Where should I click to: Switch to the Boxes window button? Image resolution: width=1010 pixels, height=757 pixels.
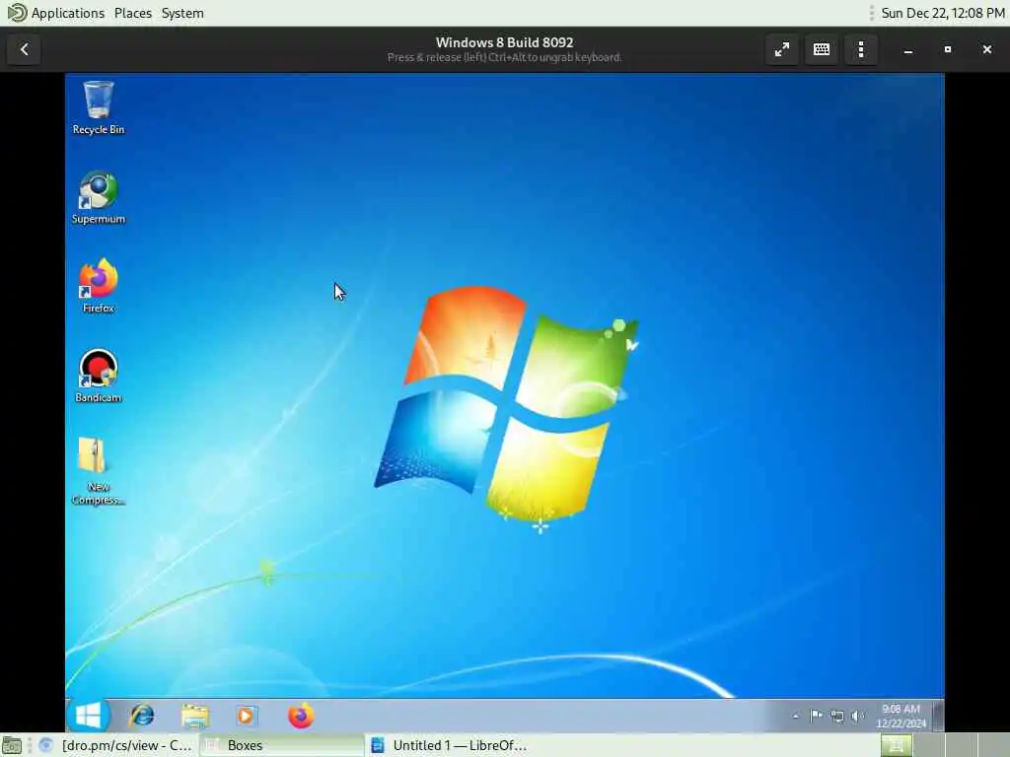point(281,745)
